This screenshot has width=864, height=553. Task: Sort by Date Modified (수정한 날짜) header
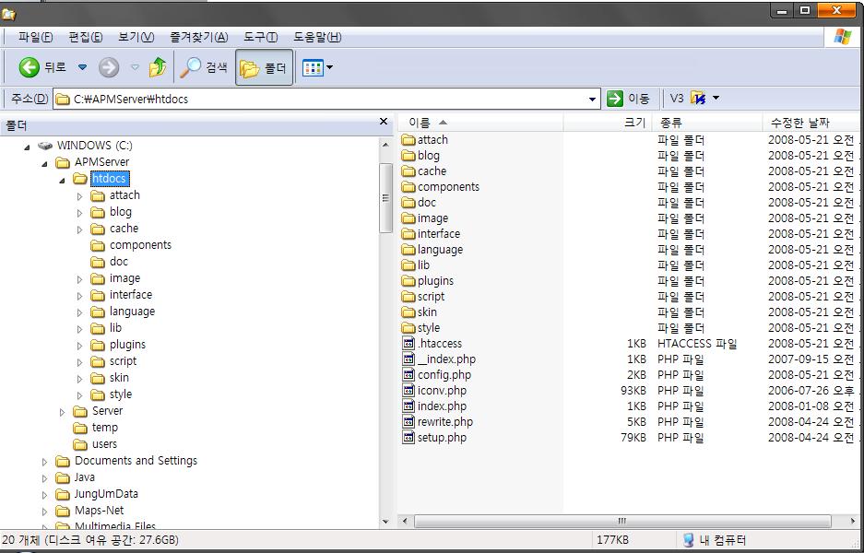(811, 123)
